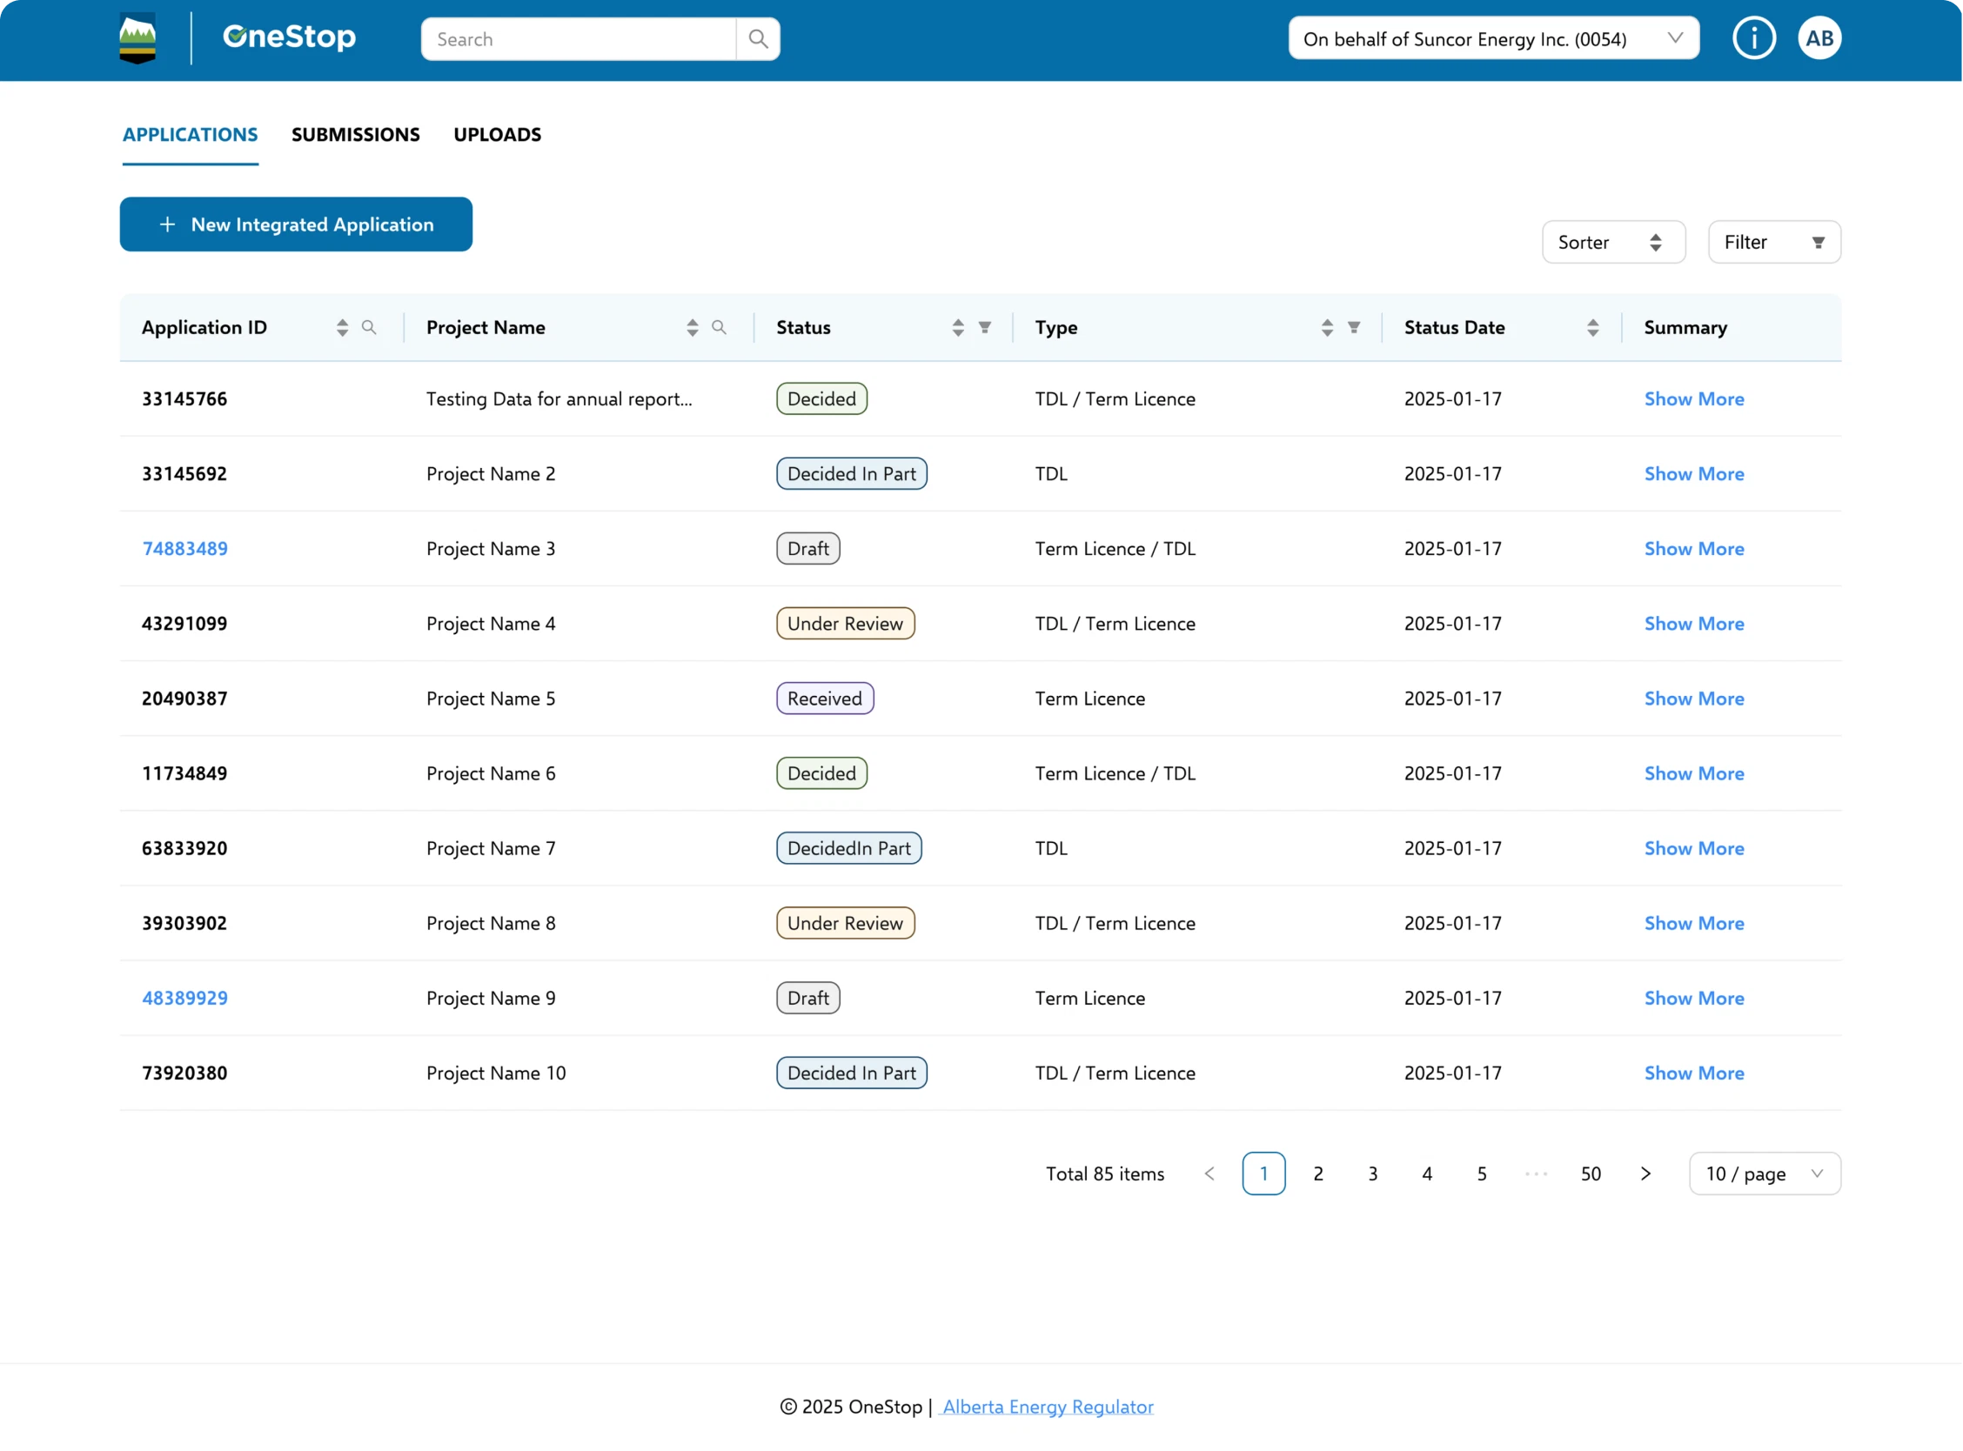Click 'DecidedIn Part' tag for Project Name 7
The width and height of the screenshot is (1963, 1451).
(x=848, y=848)
